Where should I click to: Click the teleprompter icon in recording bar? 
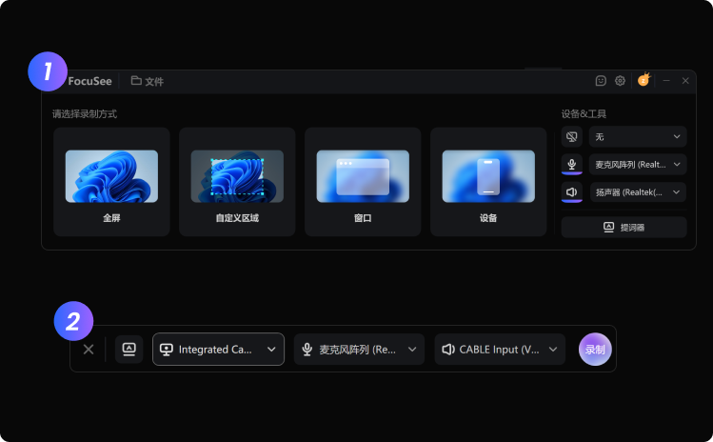[129, 350]
